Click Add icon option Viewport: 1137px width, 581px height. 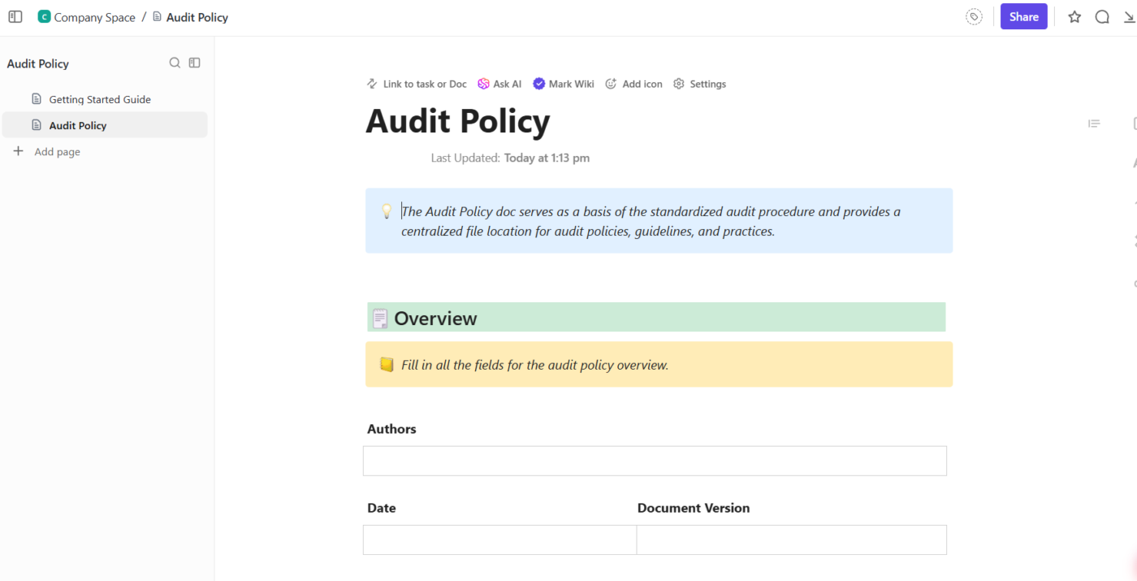tap(633, 84)
